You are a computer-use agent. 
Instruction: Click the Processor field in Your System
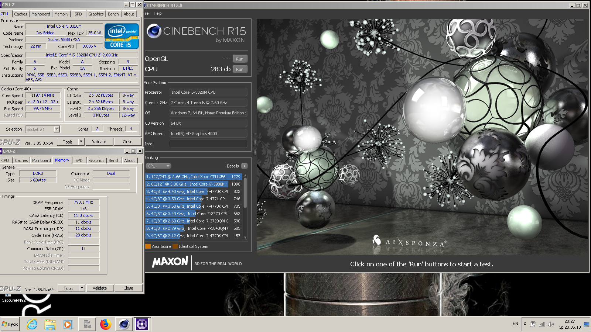pyautogui.click(x=208, y=92)
